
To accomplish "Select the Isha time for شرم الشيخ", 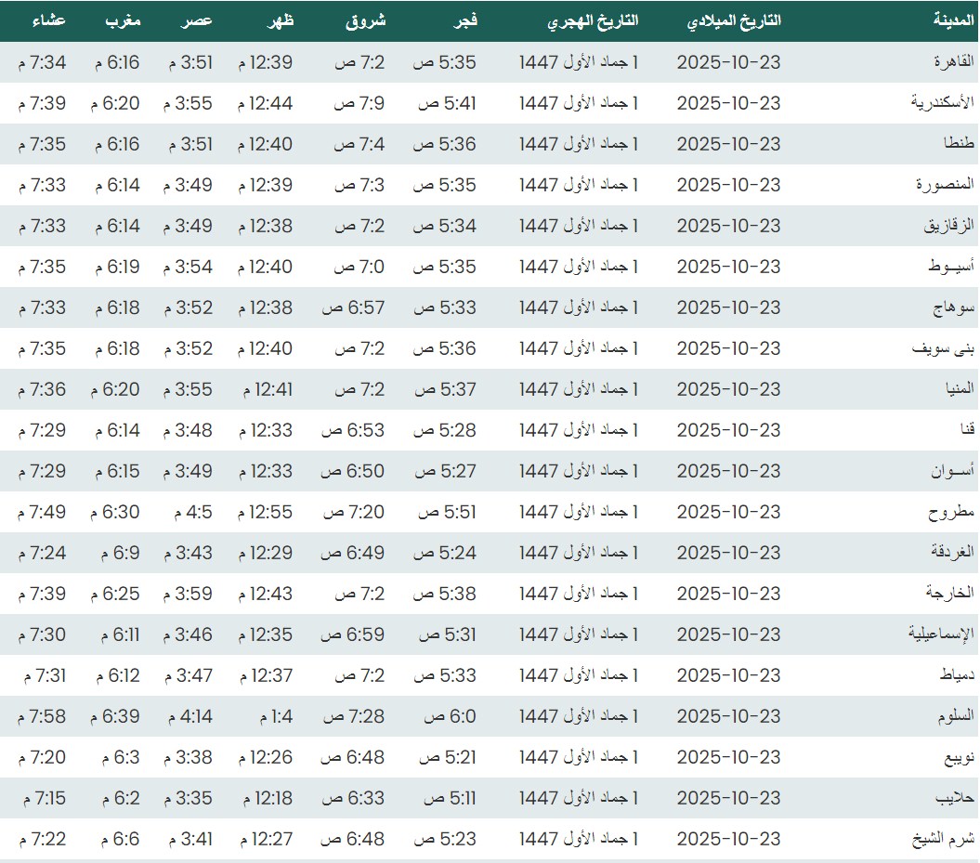I will 42,839.
